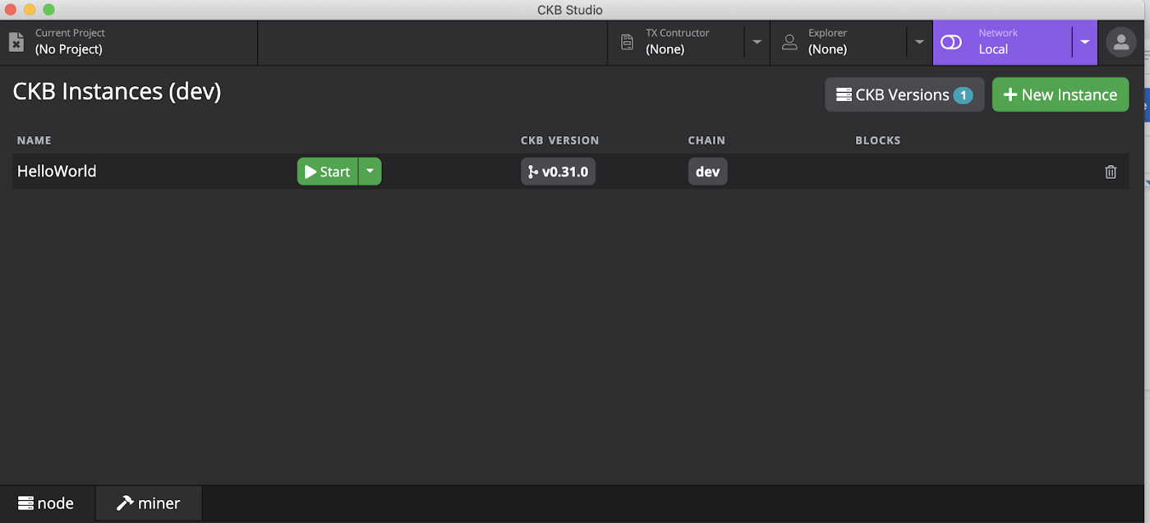The width and height of the screenshot is (1150, 523).
Task: Switch to the miner tab
Action: click(x=149, y=503)
